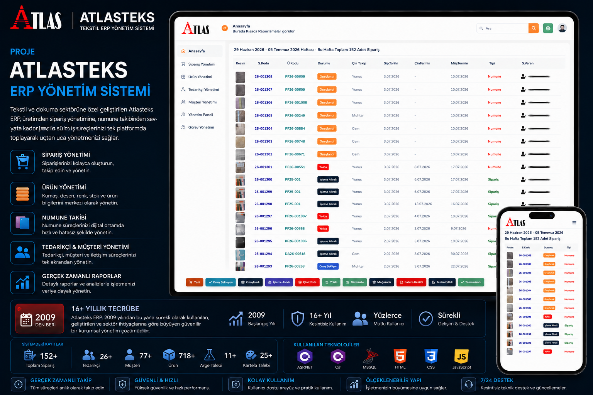Click the Ürün box icon beside 718+
This screenshot has width=593, height=395.
coord(169,355)
